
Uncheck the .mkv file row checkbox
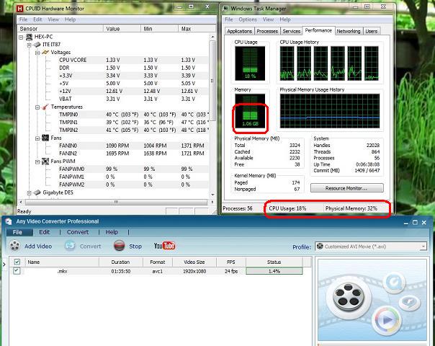[17, 271]
